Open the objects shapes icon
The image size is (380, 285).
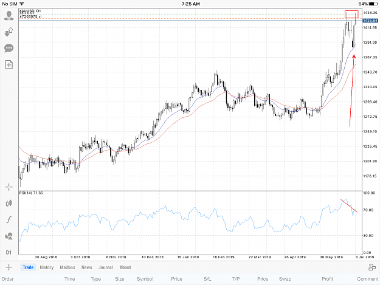coord(9,236)
